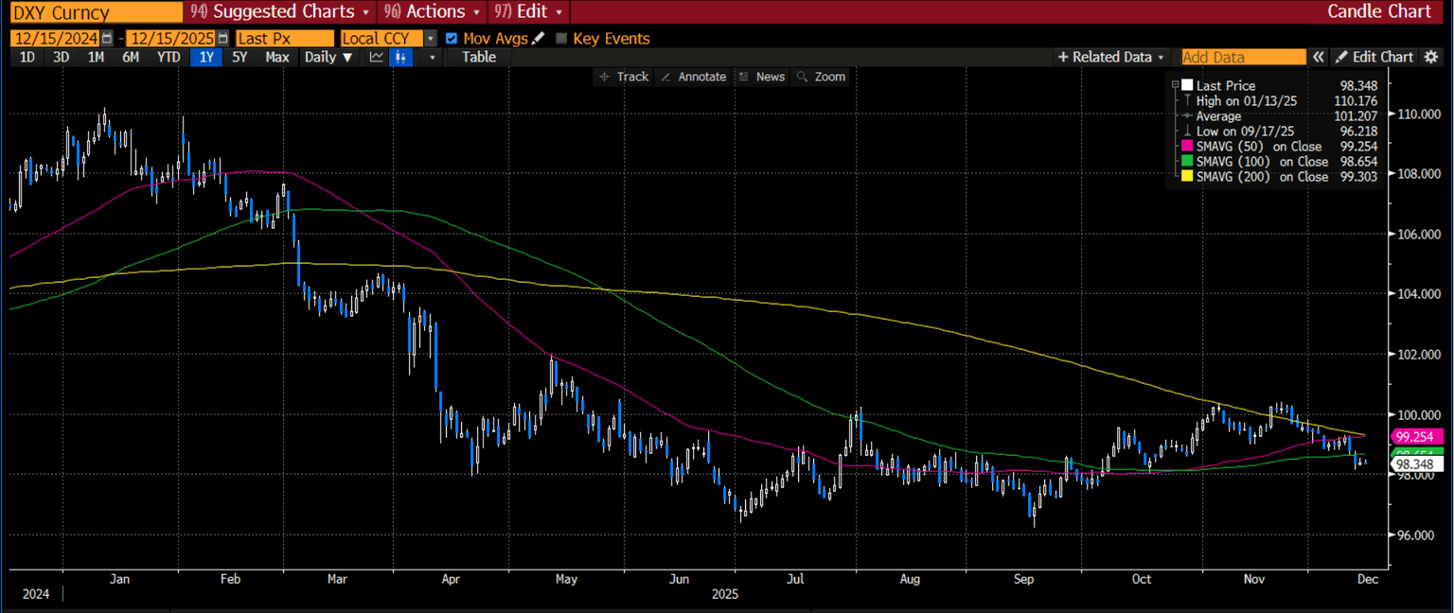Switch to the YTD timeframe tab
Screen dimensions: 1454x613
click(x=168, y=57)
